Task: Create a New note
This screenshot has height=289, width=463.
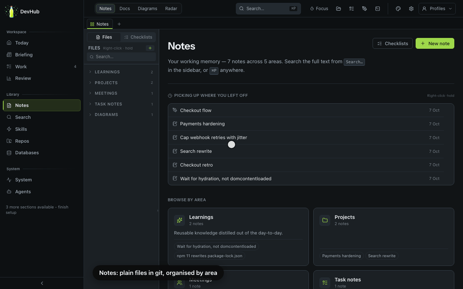Action: [x=435, y=43]
